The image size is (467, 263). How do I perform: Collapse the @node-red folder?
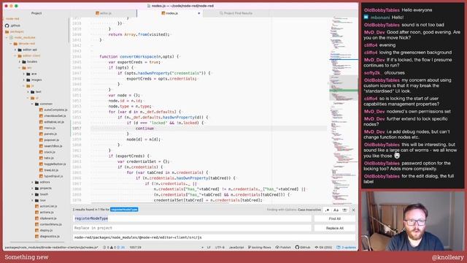click(11, 44)
